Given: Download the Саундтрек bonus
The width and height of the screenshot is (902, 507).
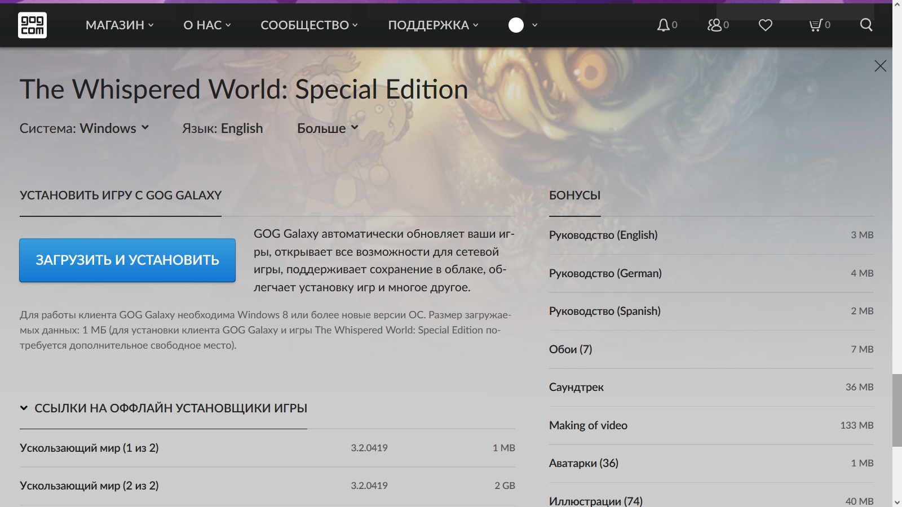Looking at the screenshot, I should pyautogui.click(x=577, y=387).
